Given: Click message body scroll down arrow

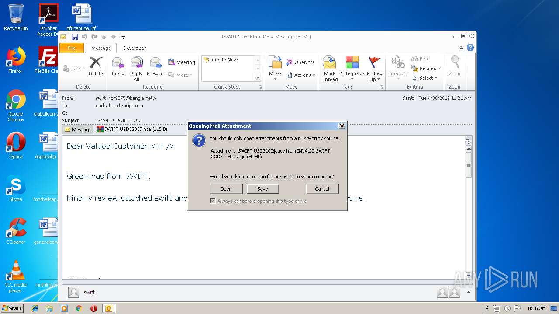Looking at the screenshot, I should click(x=469, y=276).
